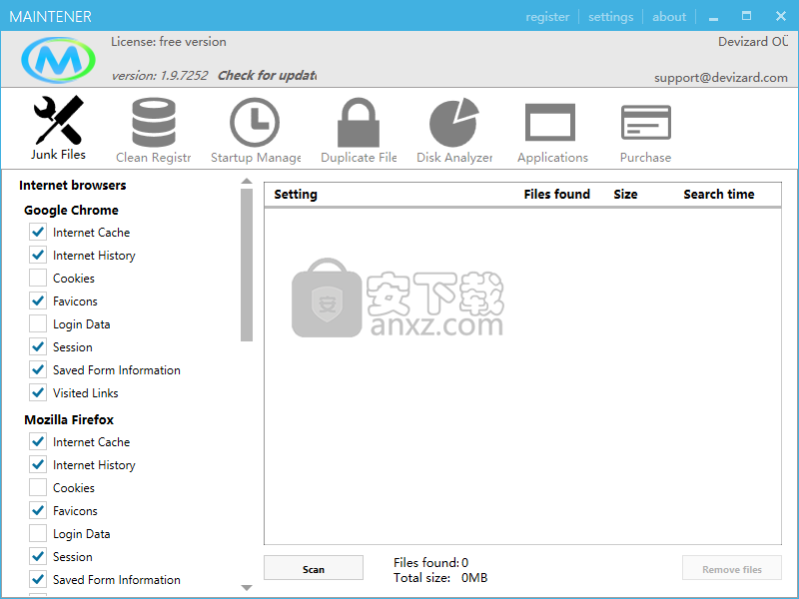Click the Scan button

pos(314,569)
